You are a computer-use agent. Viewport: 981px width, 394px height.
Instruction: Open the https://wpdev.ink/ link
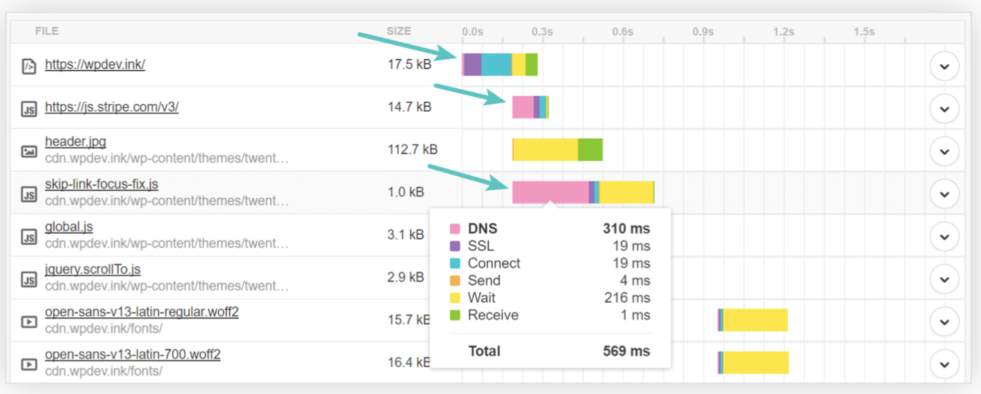(x=95, y=64)
